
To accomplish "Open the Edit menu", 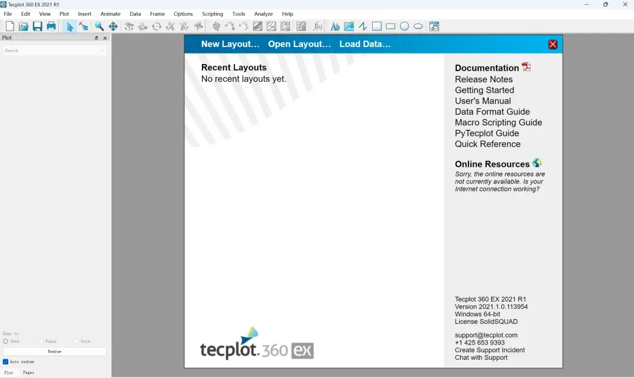I will coord(25,14).
